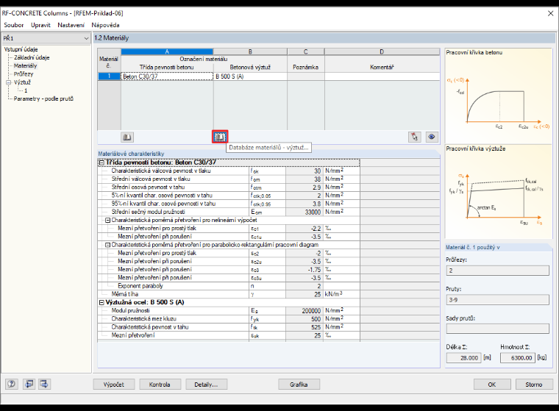Open the Detaily... dialog

(x=206, y=385)
